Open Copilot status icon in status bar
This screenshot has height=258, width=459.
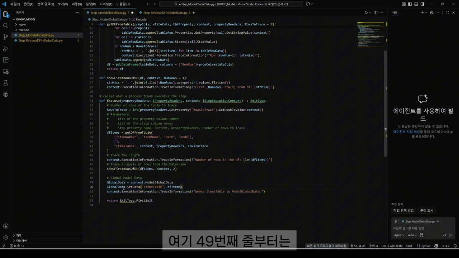coord(436,246)
